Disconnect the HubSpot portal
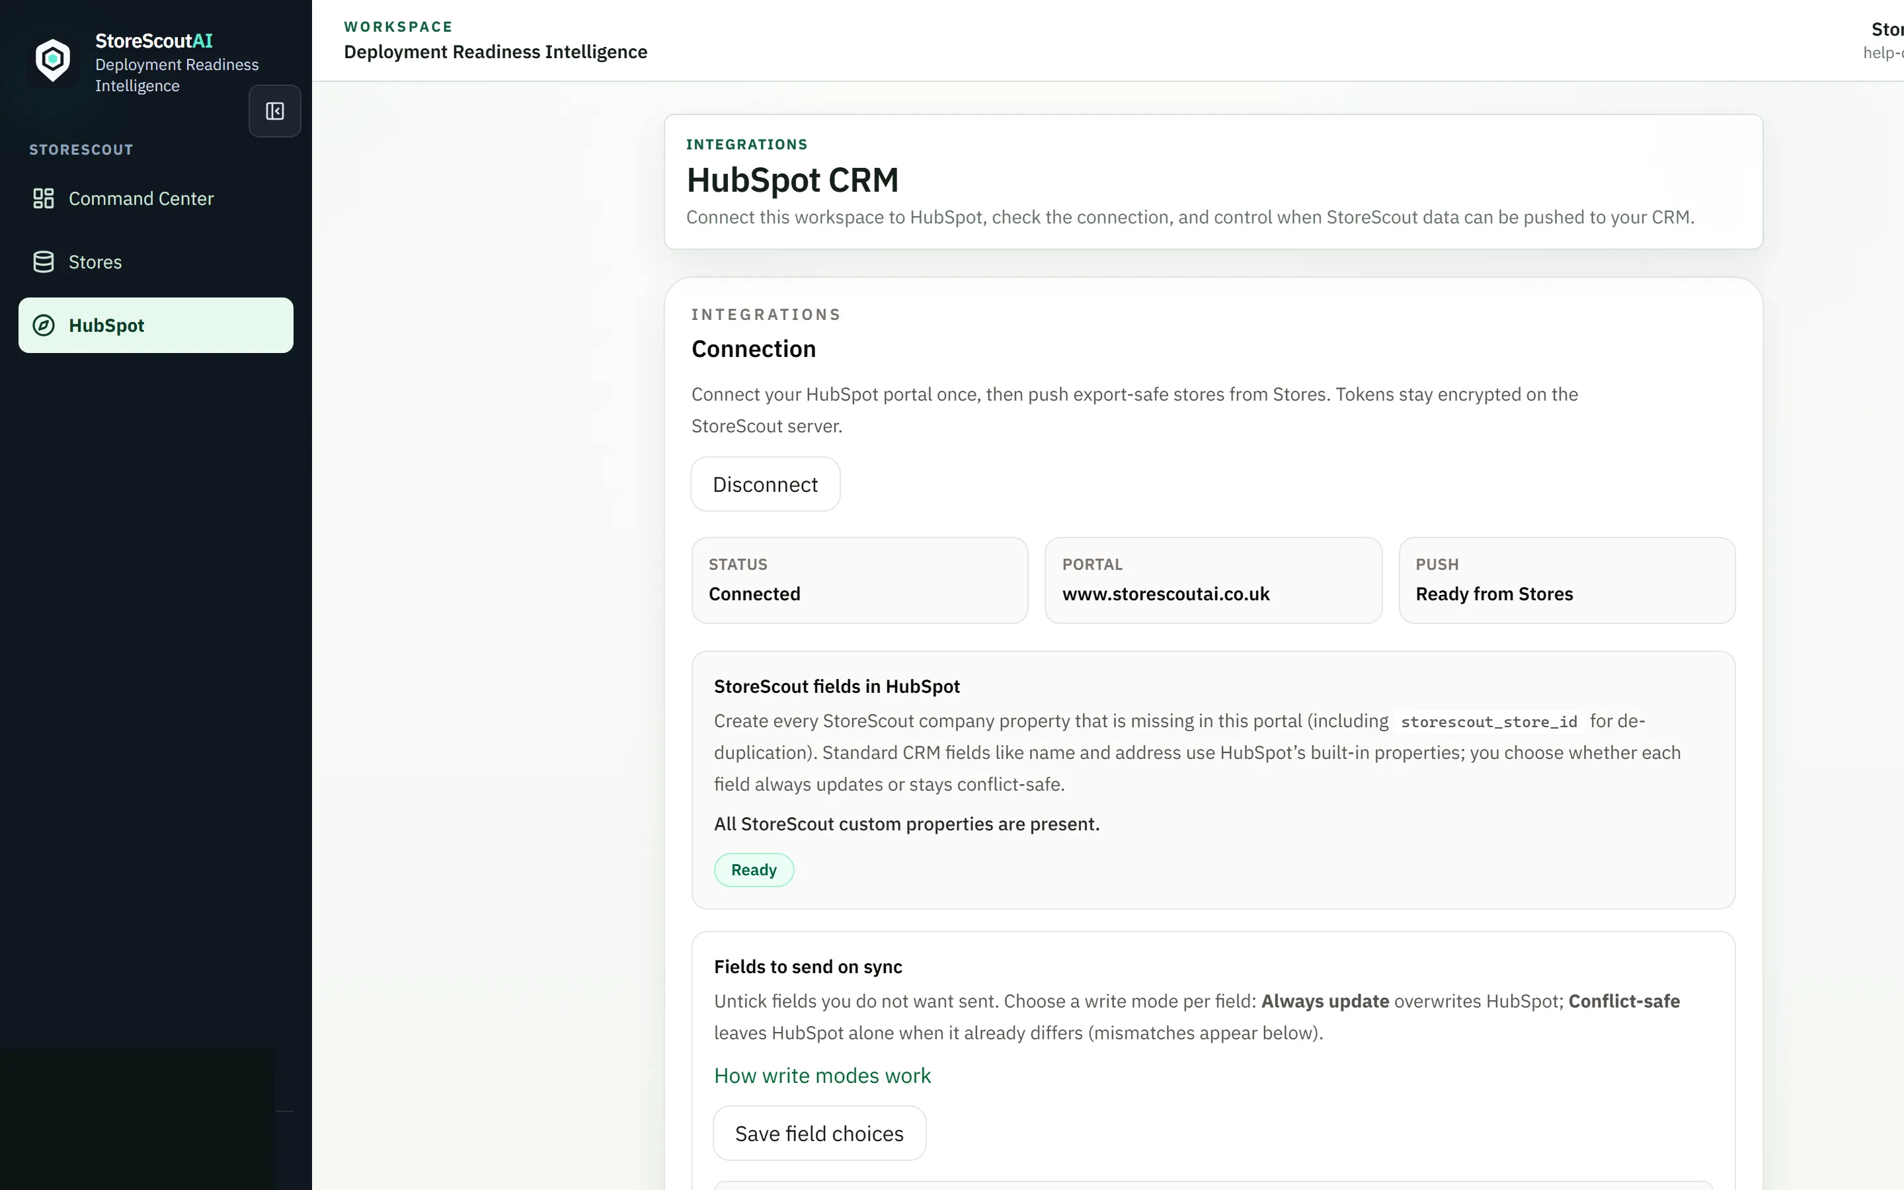 click(766, 484)
